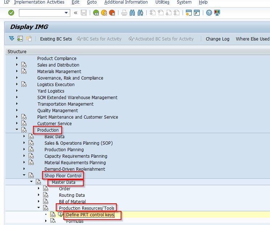Click the green Enter checkmark icon

tap(11, 13)
